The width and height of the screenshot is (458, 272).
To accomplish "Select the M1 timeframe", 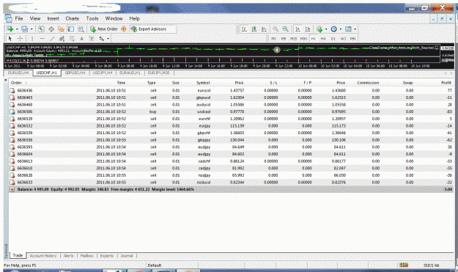I will coord(273,39).
